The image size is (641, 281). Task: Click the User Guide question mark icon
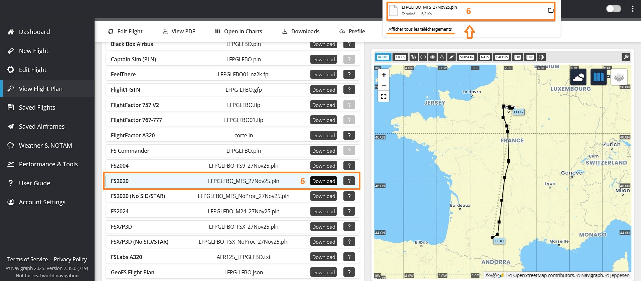(x=11, y=183)
